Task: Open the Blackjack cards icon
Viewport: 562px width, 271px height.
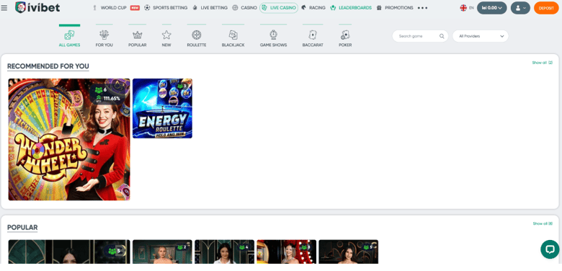Action: (x=233, y=35)
